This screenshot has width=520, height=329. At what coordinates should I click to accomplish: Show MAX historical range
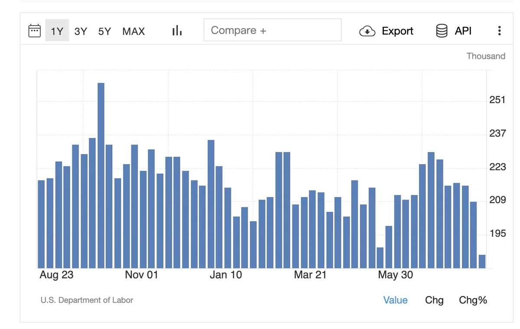[x=134, y=31]
